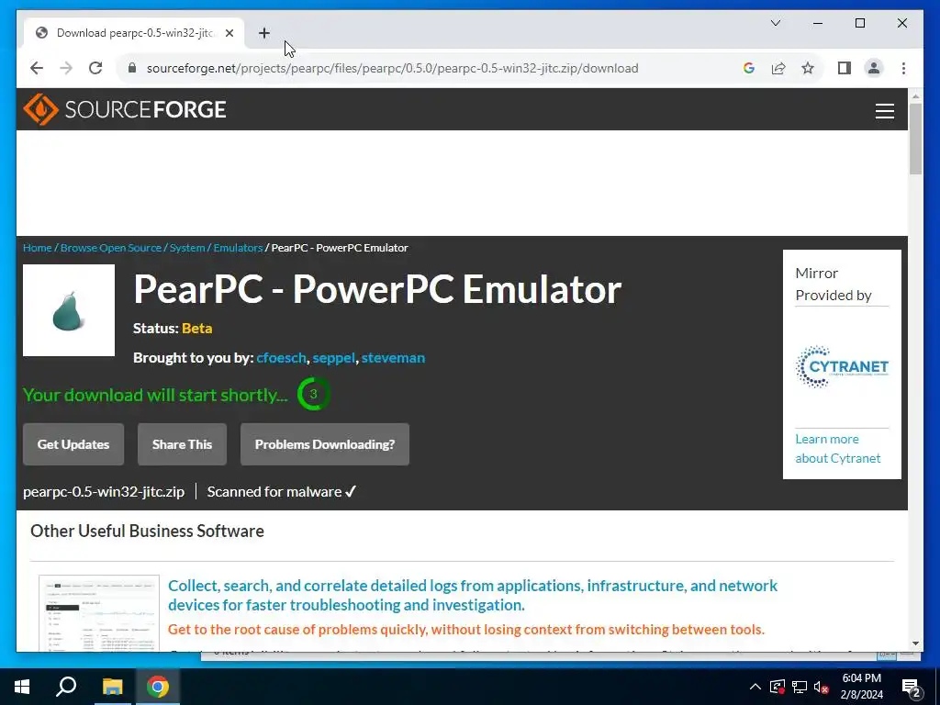This screenshot has height=705, width=940.
Task: Click the Cytranet mirror logo
Action: pyautogui.click(x=842, y=367)
